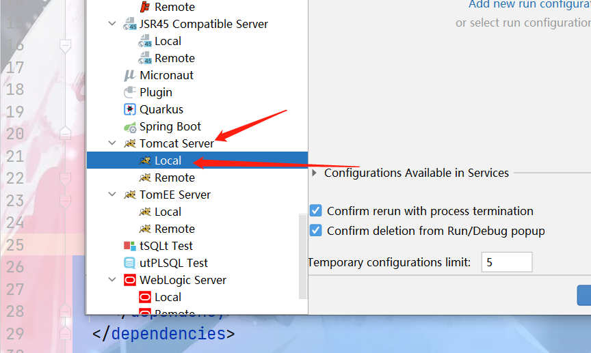591x353 pixels.
Task: Select Local under JSR45 Compatible Server
Action: coord(168,41)
